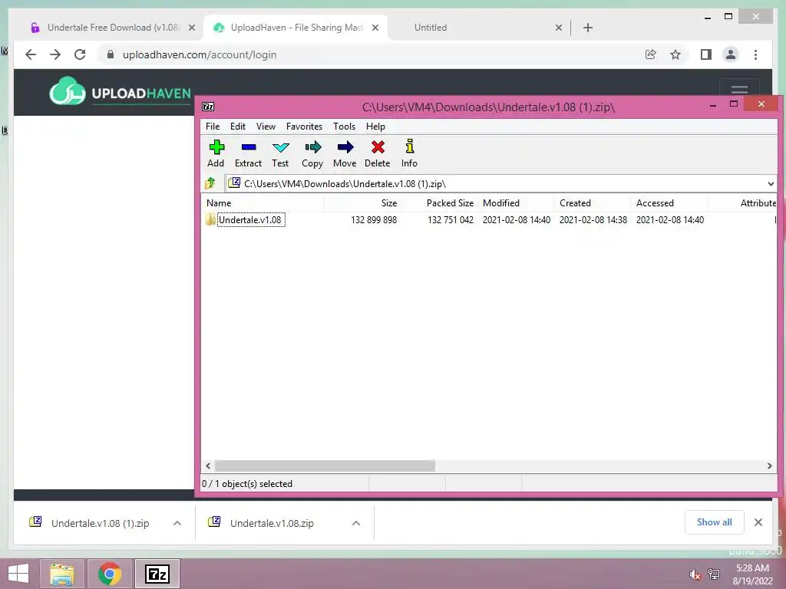Image resolution: width=786 pixels, height=589 pixels.
Task: Click the 7z icon in the title bar
Action: (x=208, y=107)
